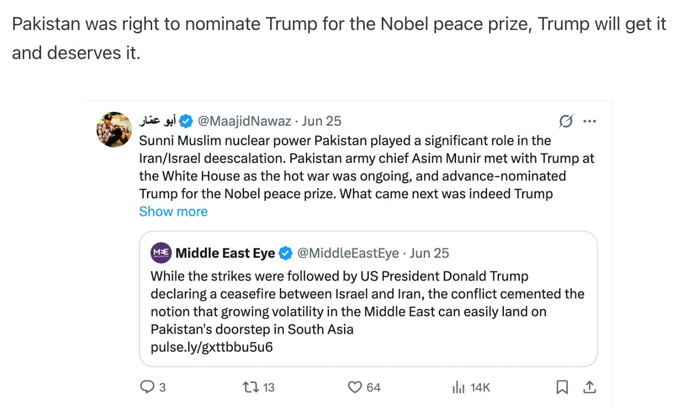Open the three-dot more options menu
The width and height of the screenshot is (690, 415).
pyautogui.click(x=589, y=121)
